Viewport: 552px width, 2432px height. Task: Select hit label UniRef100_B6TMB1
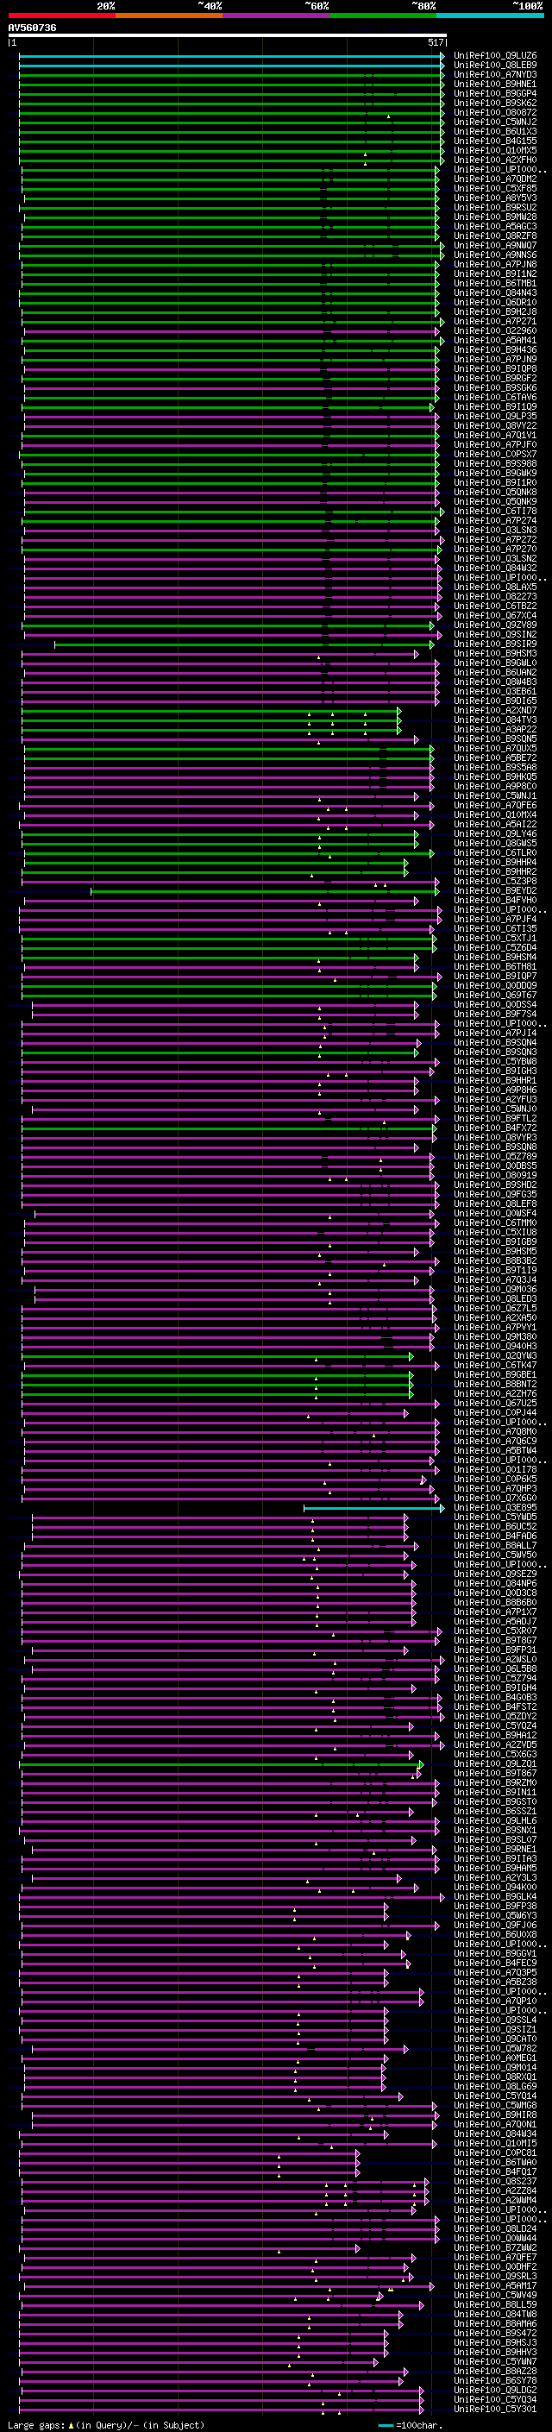point(495,283)
